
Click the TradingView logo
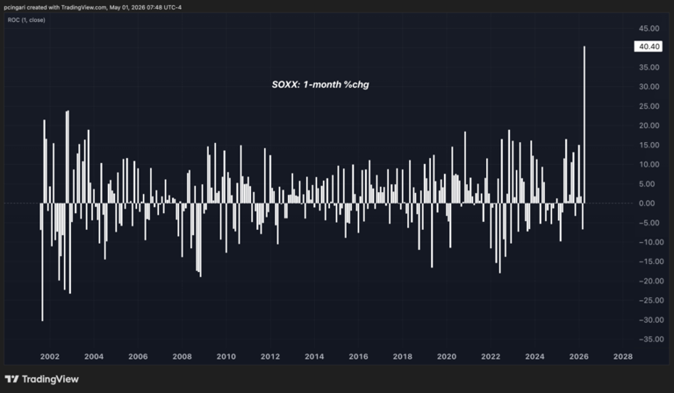[x=42, y=379]
